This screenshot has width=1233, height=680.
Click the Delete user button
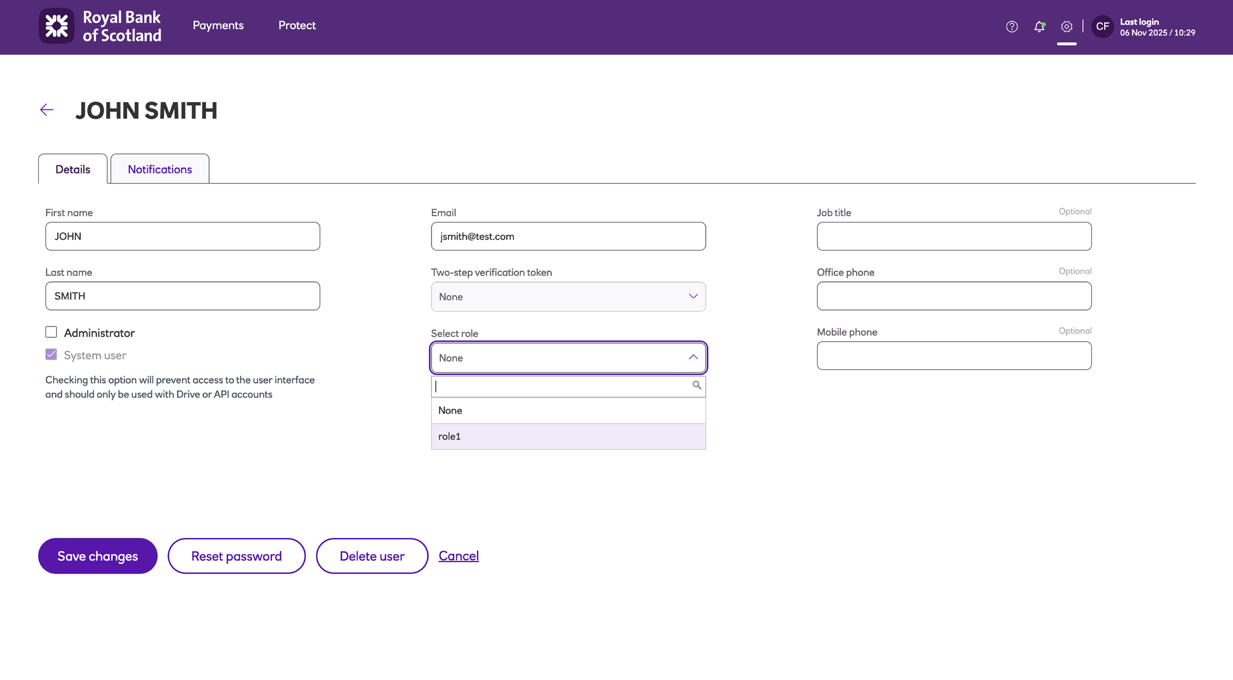coord(371,556)
